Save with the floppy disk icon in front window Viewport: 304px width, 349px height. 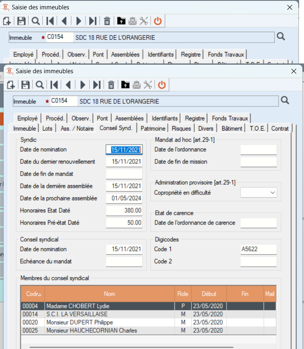(x=25, y=85)
